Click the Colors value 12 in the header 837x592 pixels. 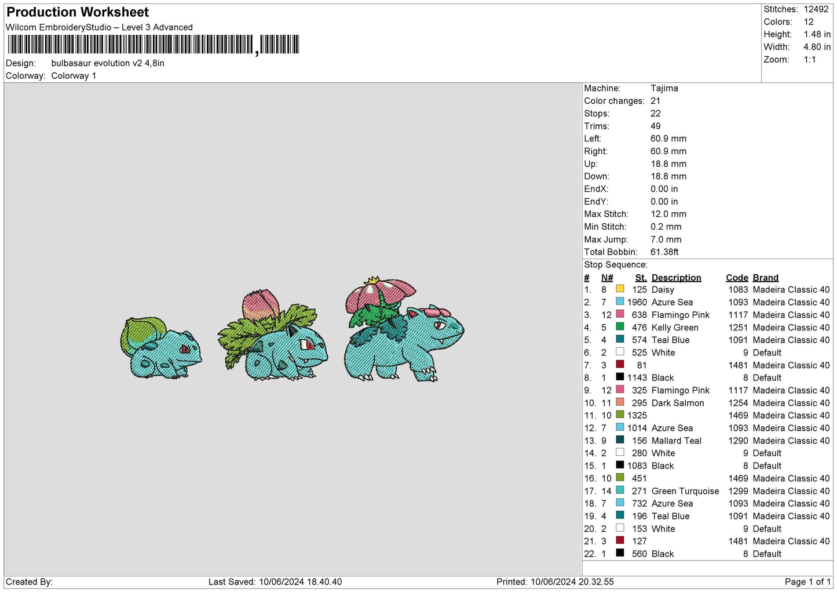tap(809, 22)
